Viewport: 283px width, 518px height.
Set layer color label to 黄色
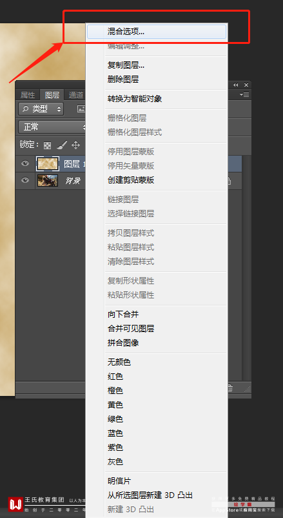(x=115, y=405)
